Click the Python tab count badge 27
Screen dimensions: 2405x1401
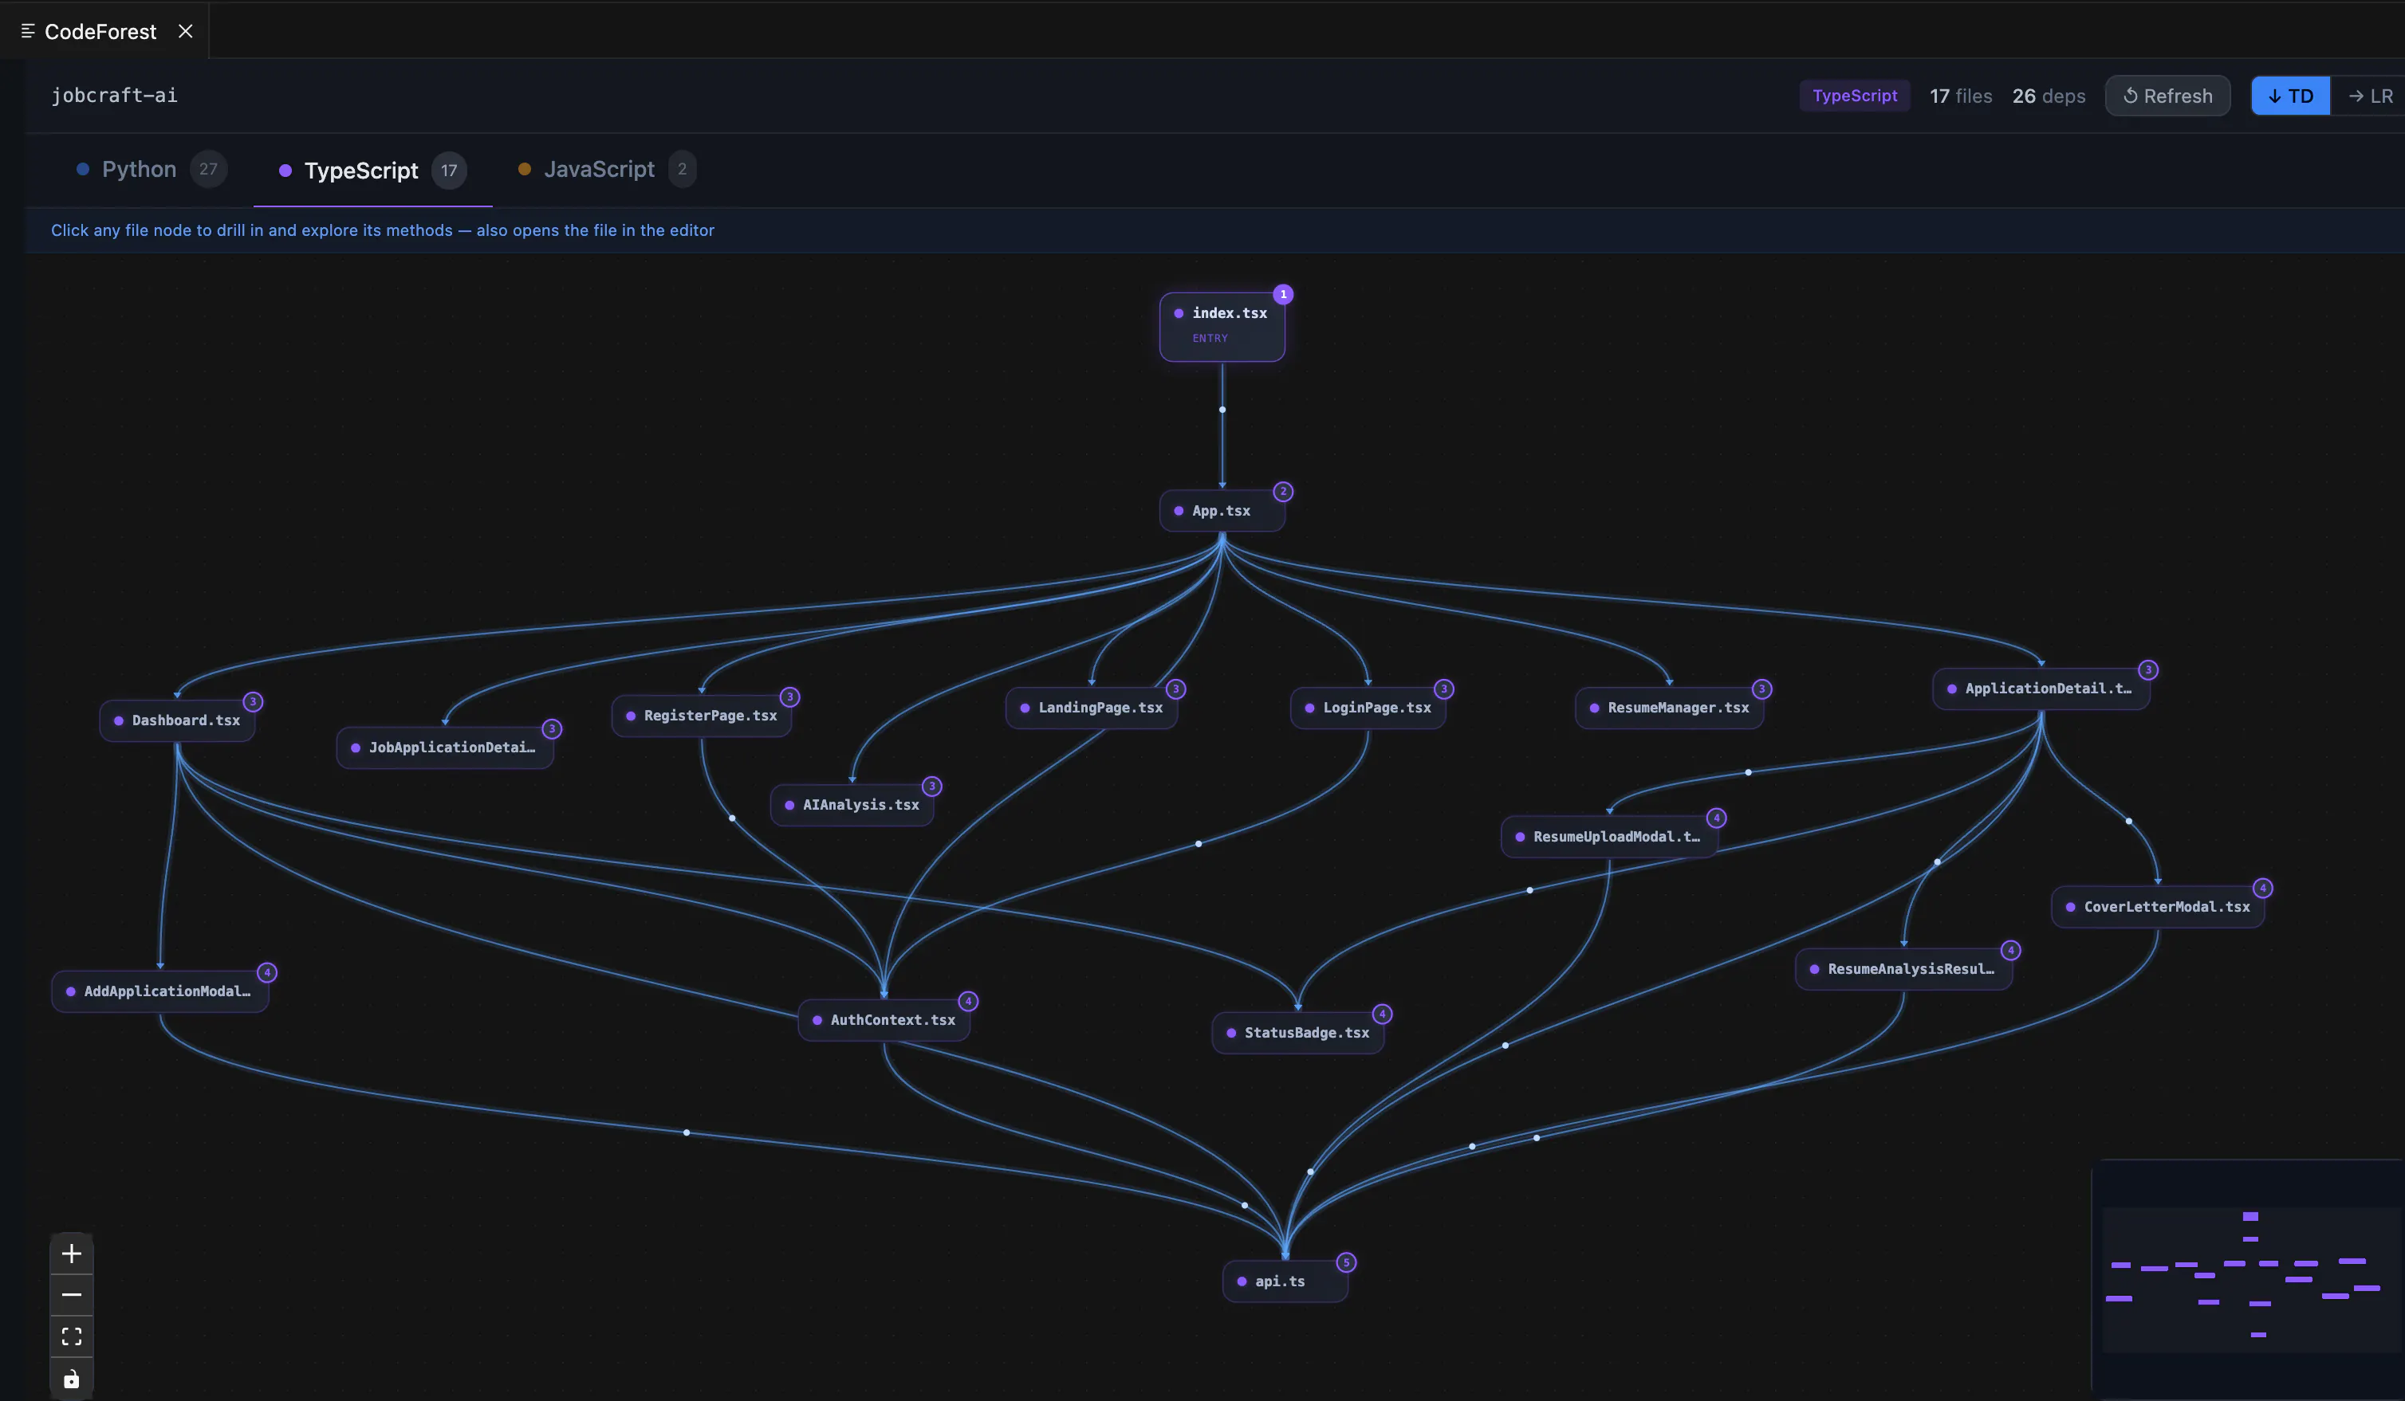(208, 170)
